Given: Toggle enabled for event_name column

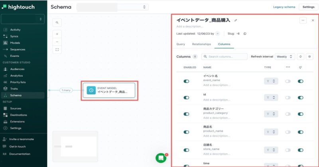Looking at the screenshot, I should pyautogui.click(x=186, y=81).
